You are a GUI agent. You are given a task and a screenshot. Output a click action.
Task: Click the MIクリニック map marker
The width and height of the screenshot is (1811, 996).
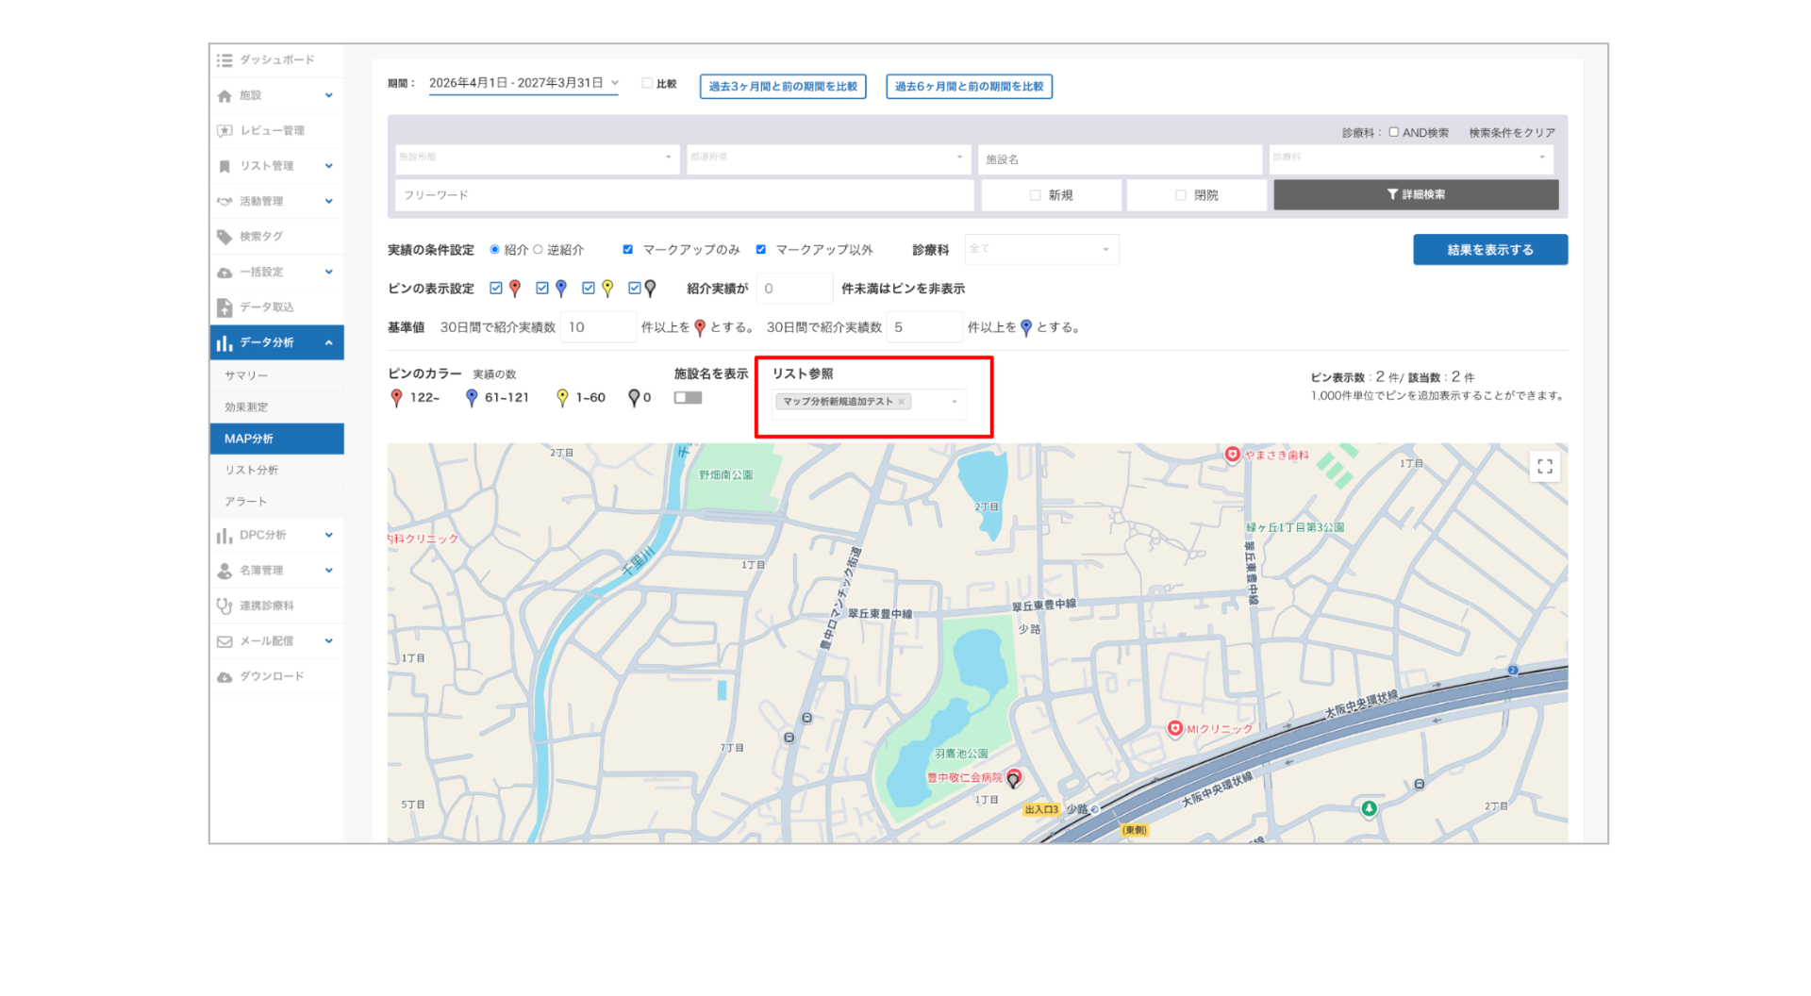[1174, 728]
